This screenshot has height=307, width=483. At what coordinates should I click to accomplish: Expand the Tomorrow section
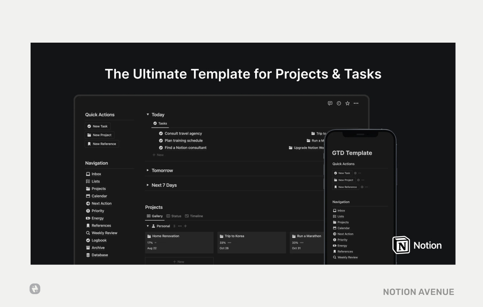(148, 170)
